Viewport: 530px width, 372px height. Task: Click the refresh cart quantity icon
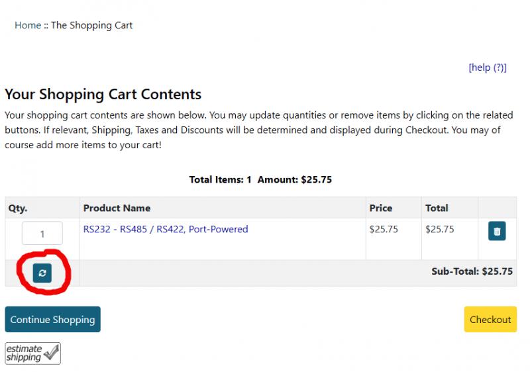tap(42, 273)
